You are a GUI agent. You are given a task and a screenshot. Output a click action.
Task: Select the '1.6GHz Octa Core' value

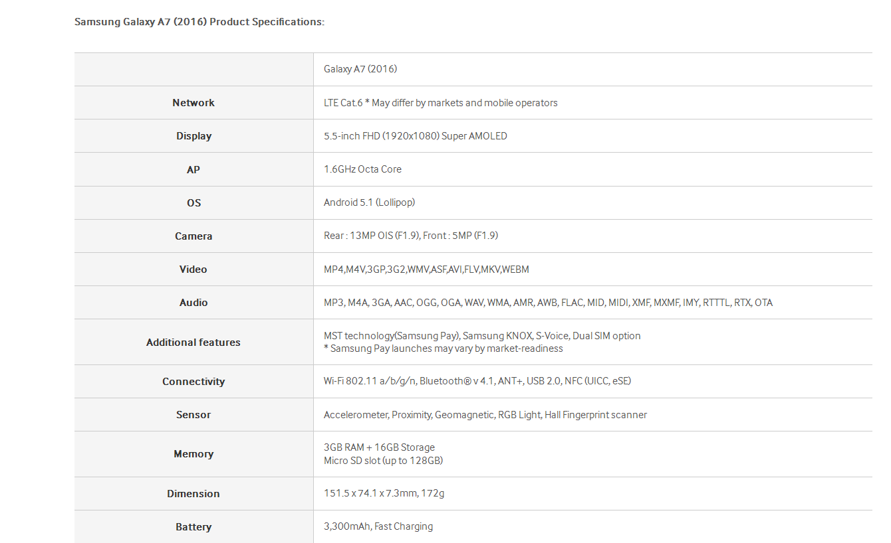pos(362,169)
